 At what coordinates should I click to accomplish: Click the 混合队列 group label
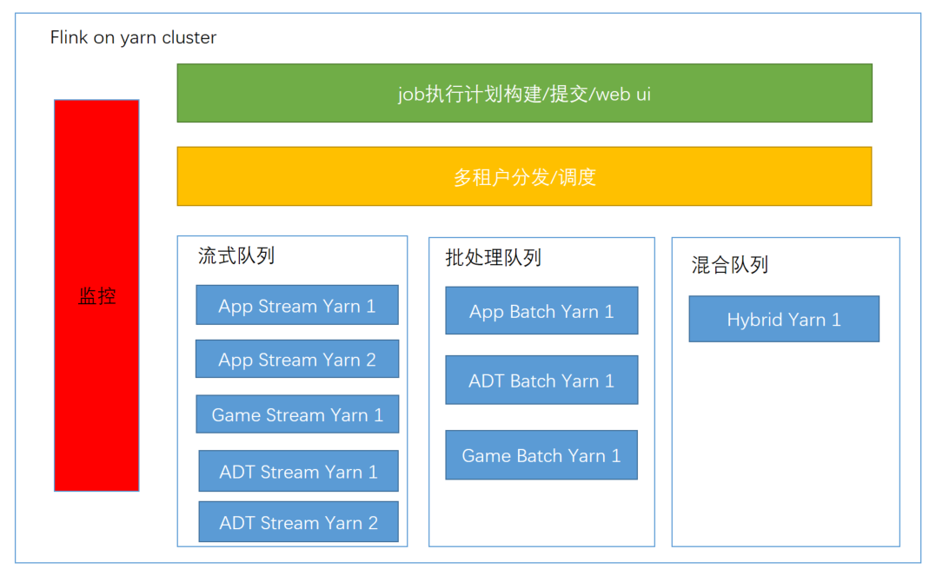tap(729, 265)
